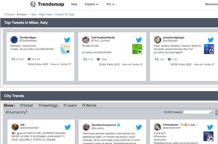The image size is (218, 144).
Task: Open annarita digiorgio profile avatar
Action: [157, 40]
